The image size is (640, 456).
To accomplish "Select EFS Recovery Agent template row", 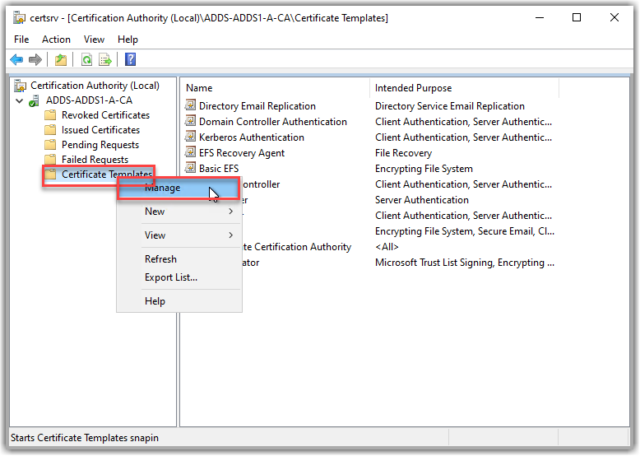I will pyautogui.click(x=242, y=153).
